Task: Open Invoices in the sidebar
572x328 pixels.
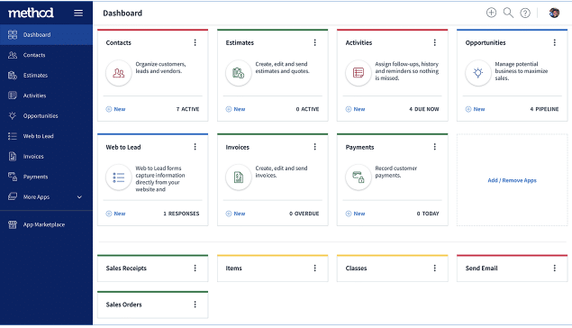Action: (46, 156)
